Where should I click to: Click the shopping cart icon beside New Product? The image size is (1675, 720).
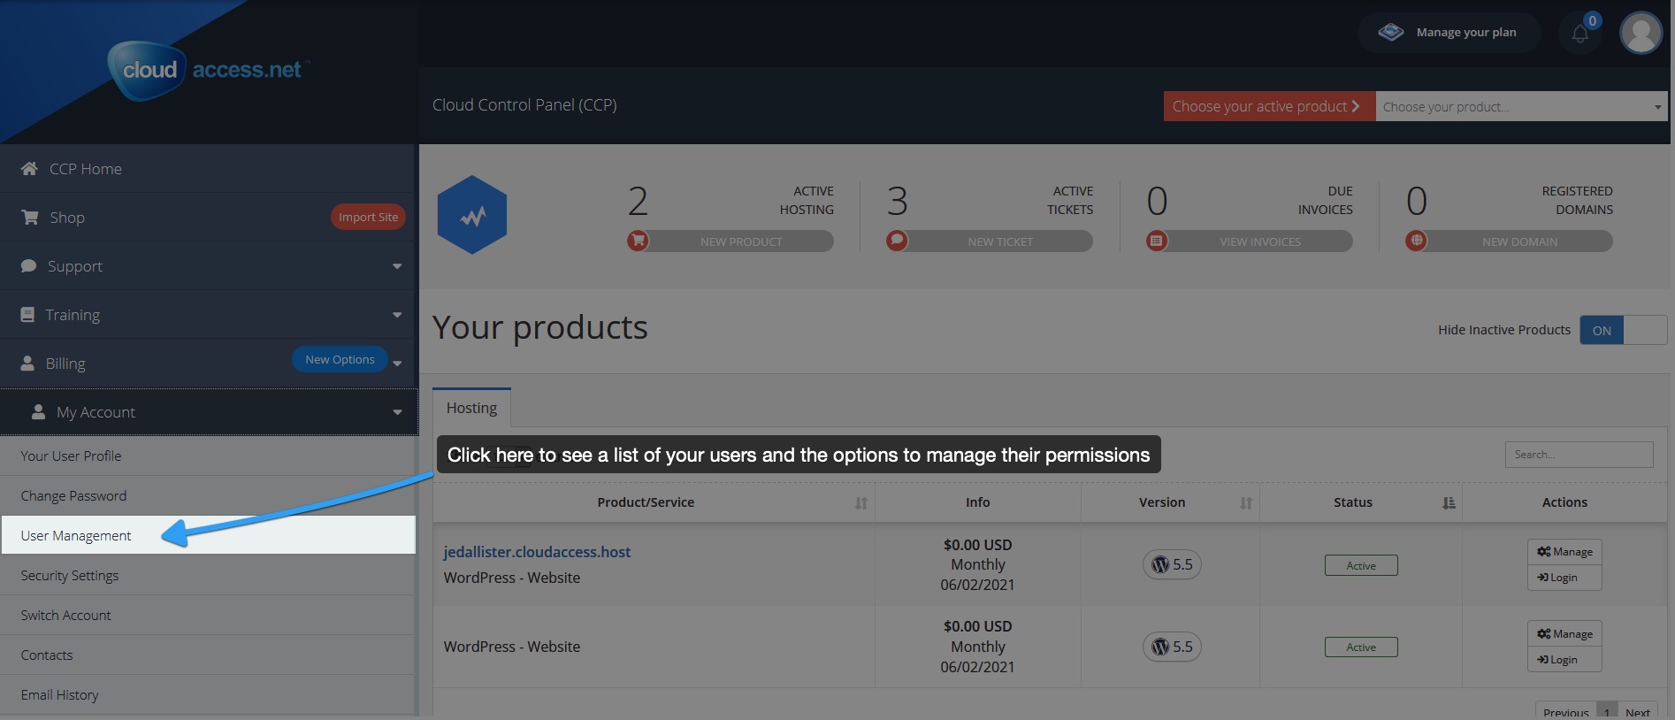tap(638, 241)
